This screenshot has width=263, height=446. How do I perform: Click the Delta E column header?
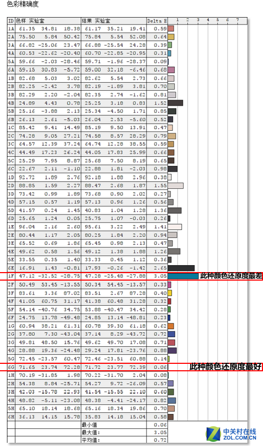pos(157,21)
